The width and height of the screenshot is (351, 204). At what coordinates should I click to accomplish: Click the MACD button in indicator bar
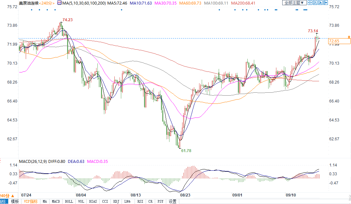56,201
